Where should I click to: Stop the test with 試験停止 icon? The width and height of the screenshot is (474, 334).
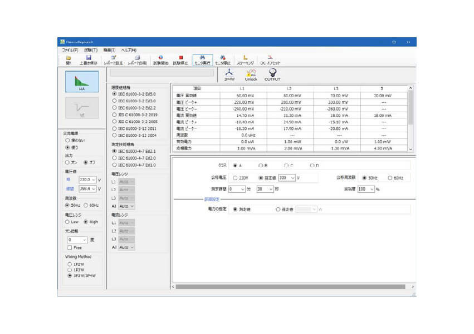click(180, 59)
